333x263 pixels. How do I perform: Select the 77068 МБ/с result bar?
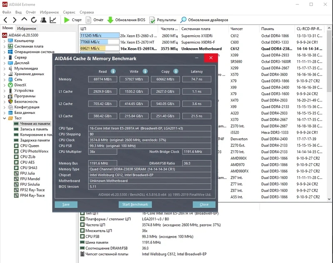click(x=99, y=42)
